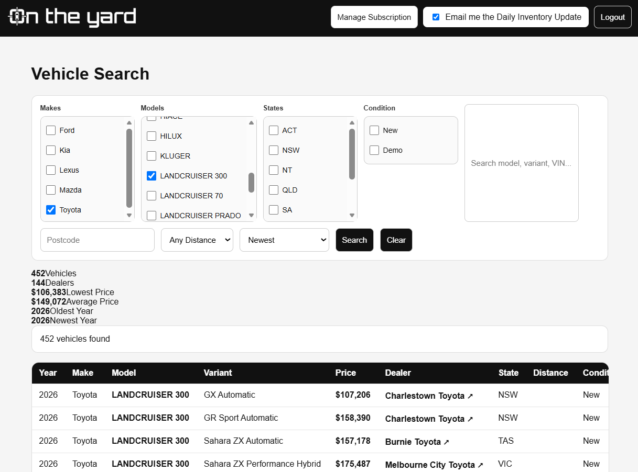The height and width of the screenshot is (472, 638).
Task: Click the Price column header
Action: click(345, 373)
